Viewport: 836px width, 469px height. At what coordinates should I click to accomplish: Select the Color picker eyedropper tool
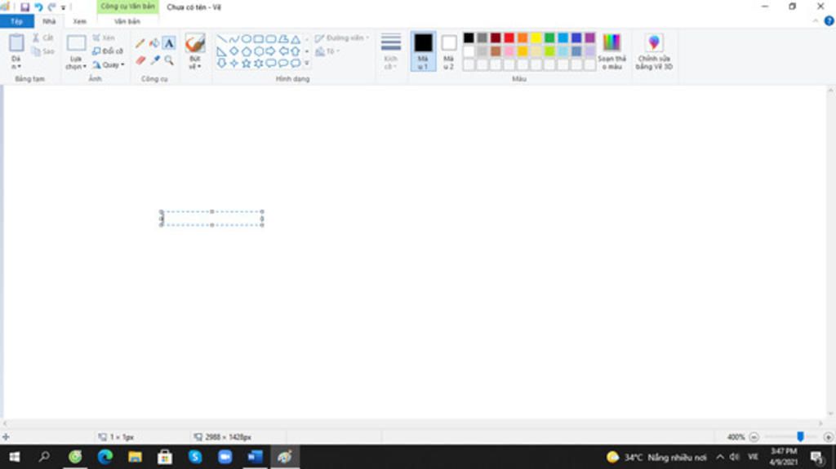pos(154,60)
